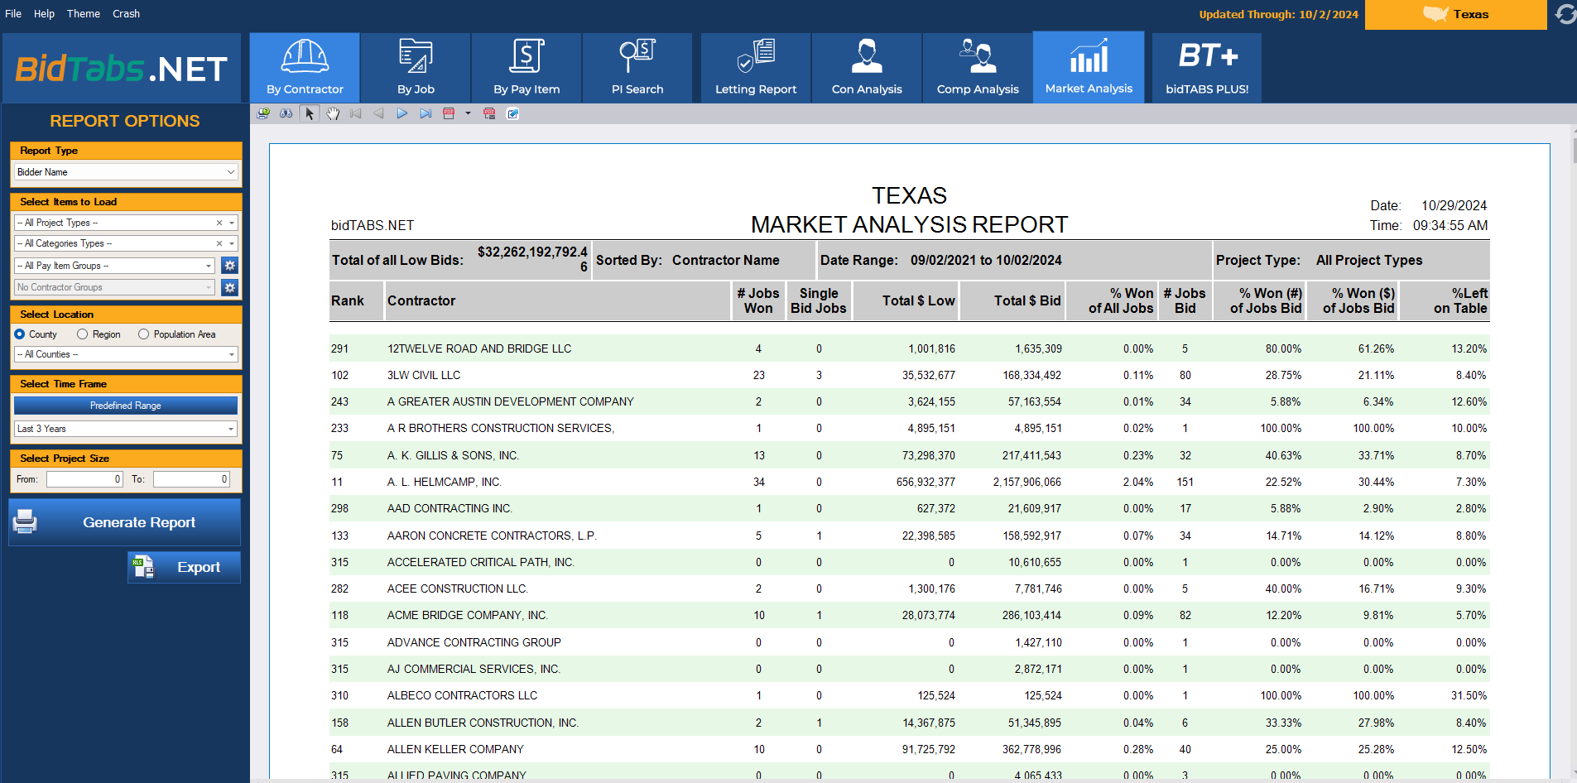1577x783 pixels.
Task: Click the print report icon in viewer toolbar
Action: (263, 113)
